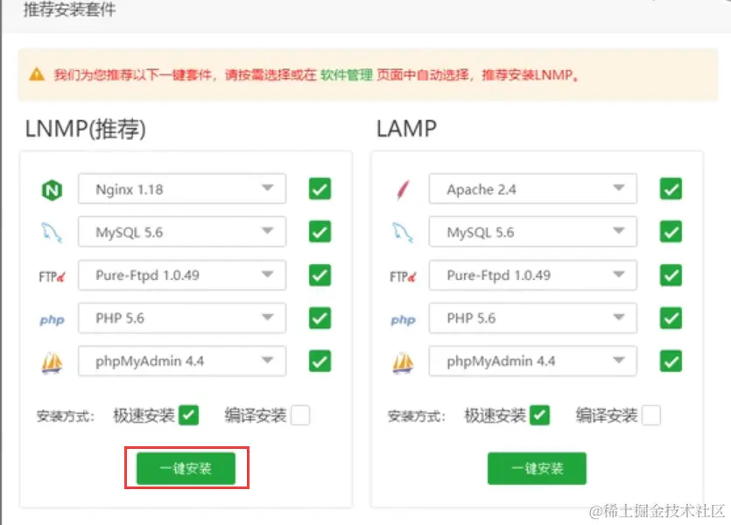Viewport: 731px width, 525px height.
Task: Click 安装方式 label in LAMP panel
Action: 417,416
